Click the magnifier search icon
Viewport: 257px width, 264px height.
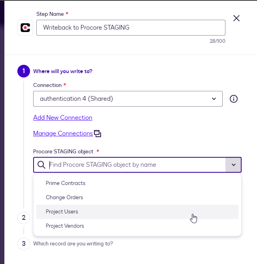[x=41, y=165]
